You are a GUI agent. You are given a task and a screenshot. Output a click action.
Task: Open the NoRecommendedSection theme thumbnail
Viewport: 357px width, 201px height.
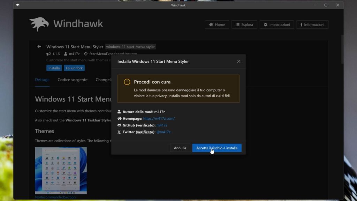61,170
